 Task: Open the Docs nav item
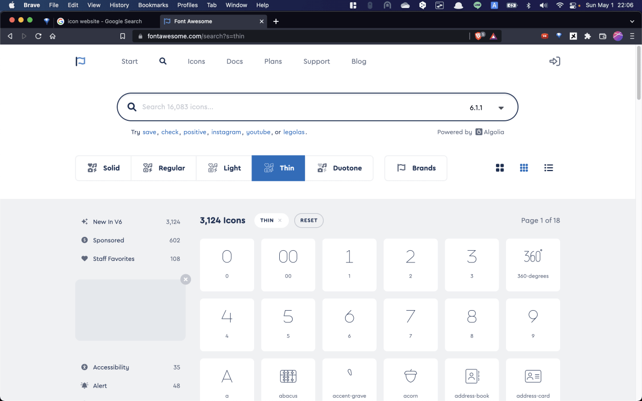coord(234,61)
